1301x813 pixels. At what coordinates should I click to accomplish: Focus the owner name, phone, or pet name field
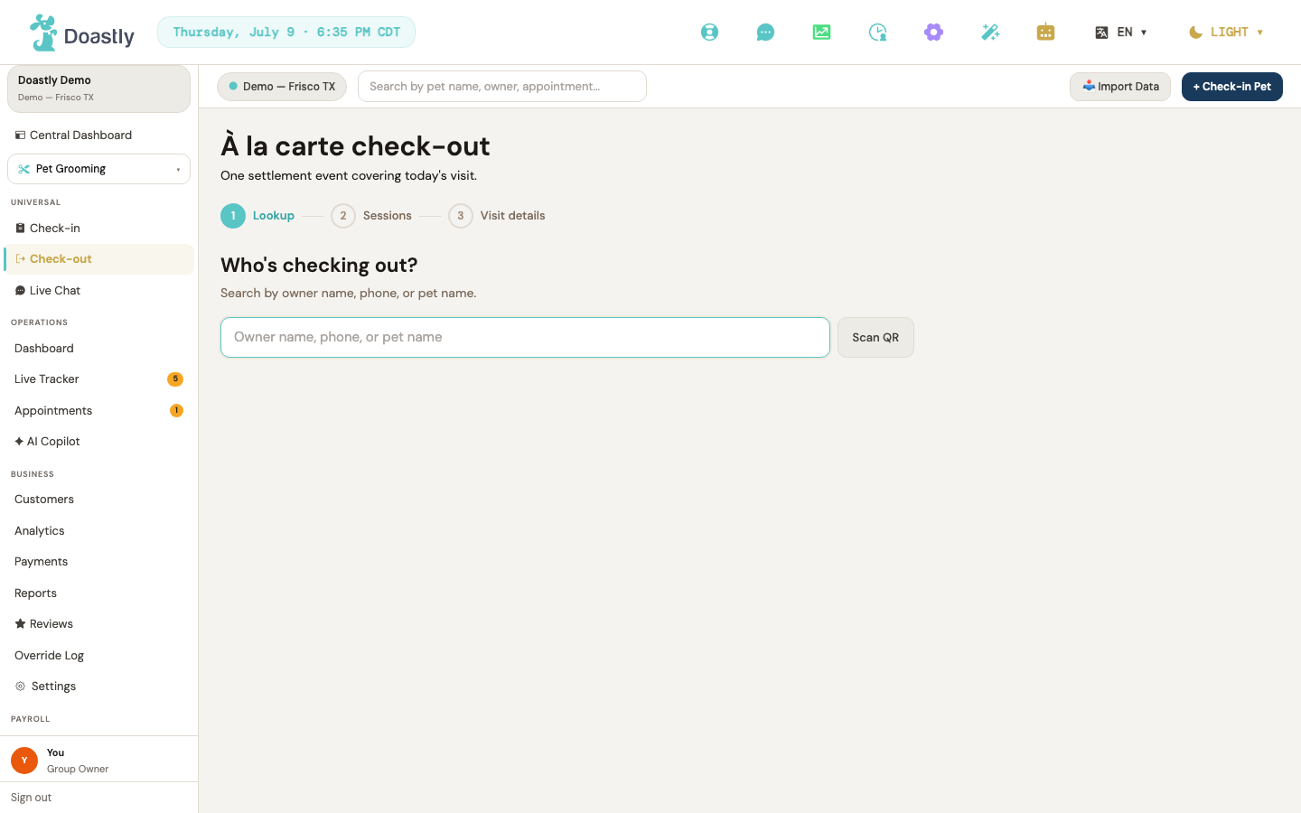click(525, 337)
